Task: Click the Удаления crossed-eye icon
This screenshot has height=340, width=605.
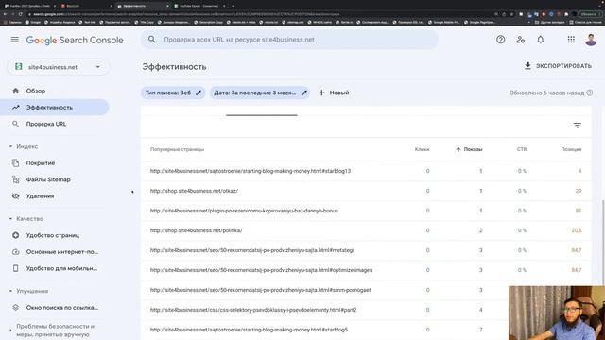Action: tap(15, 196)
